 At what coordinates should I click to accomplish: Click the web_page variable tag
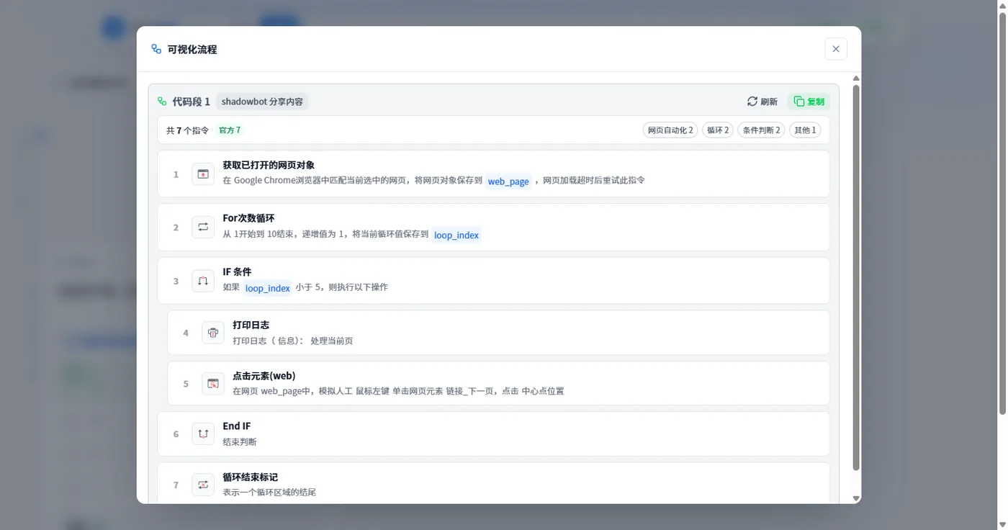point(508,181)
